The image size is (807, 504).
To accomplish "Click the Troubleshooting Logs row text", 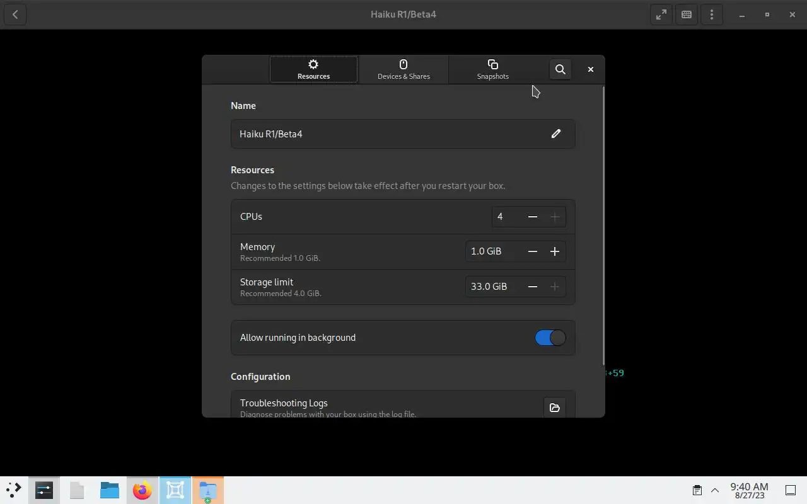I will click(284, 403).
